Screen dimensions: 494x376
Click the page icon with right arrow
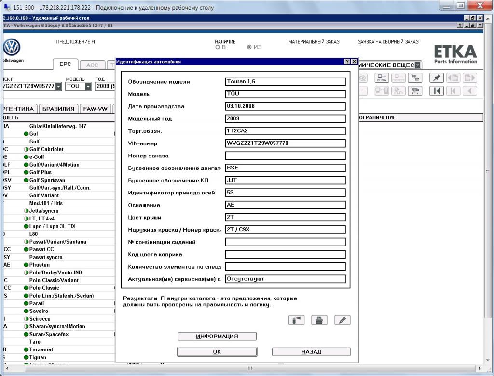click(470, 78)
